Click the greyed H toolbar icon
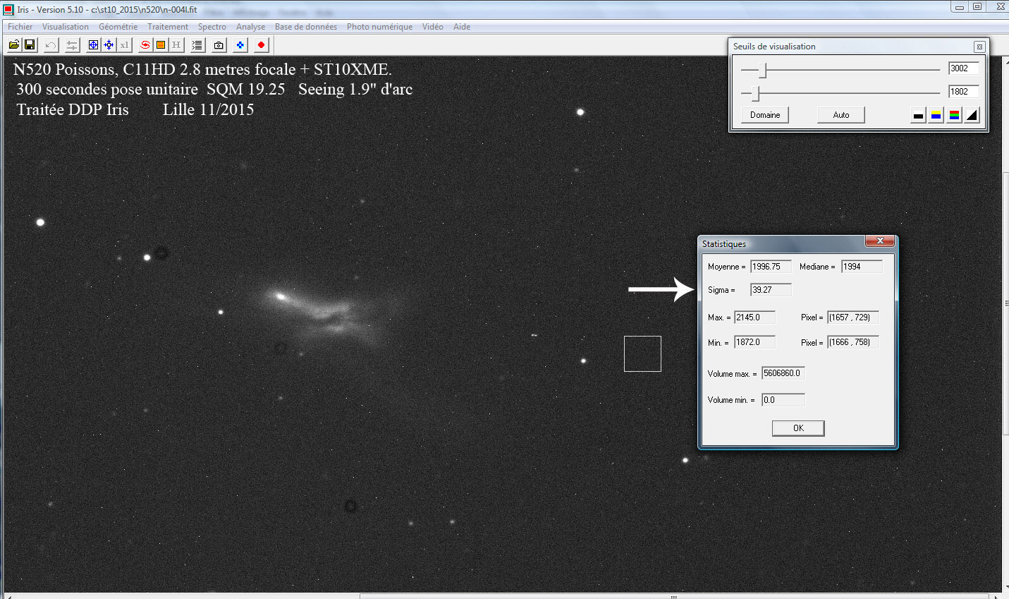1009x599 pixels. [x=176, y=45]
